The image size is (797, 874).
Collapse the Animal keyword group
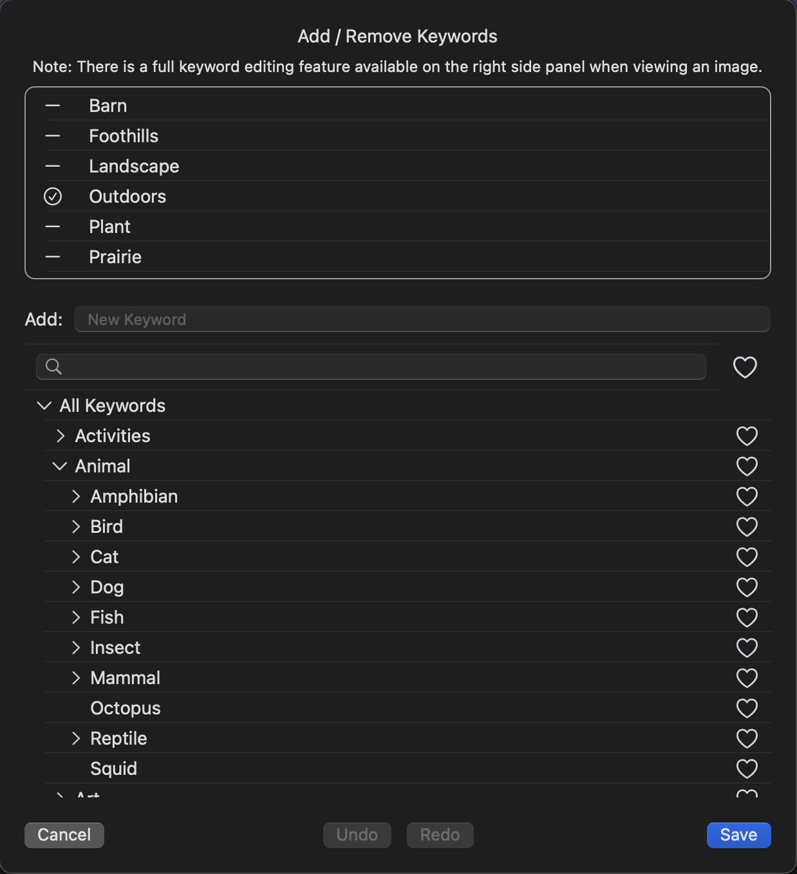coord(60,466)
